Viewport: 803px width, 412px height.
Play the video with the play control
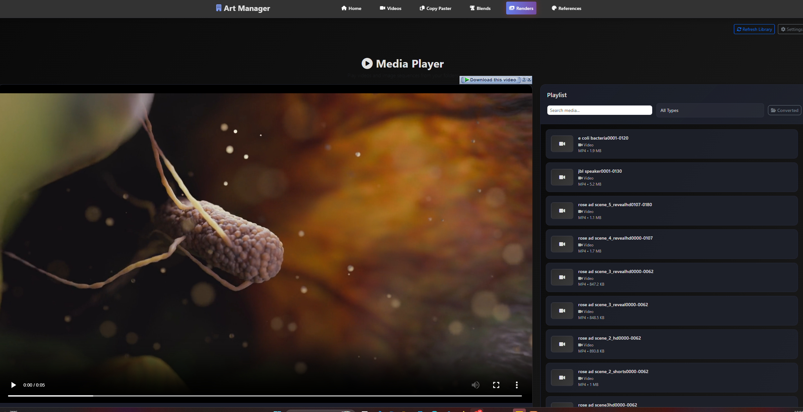coord(13,385)
